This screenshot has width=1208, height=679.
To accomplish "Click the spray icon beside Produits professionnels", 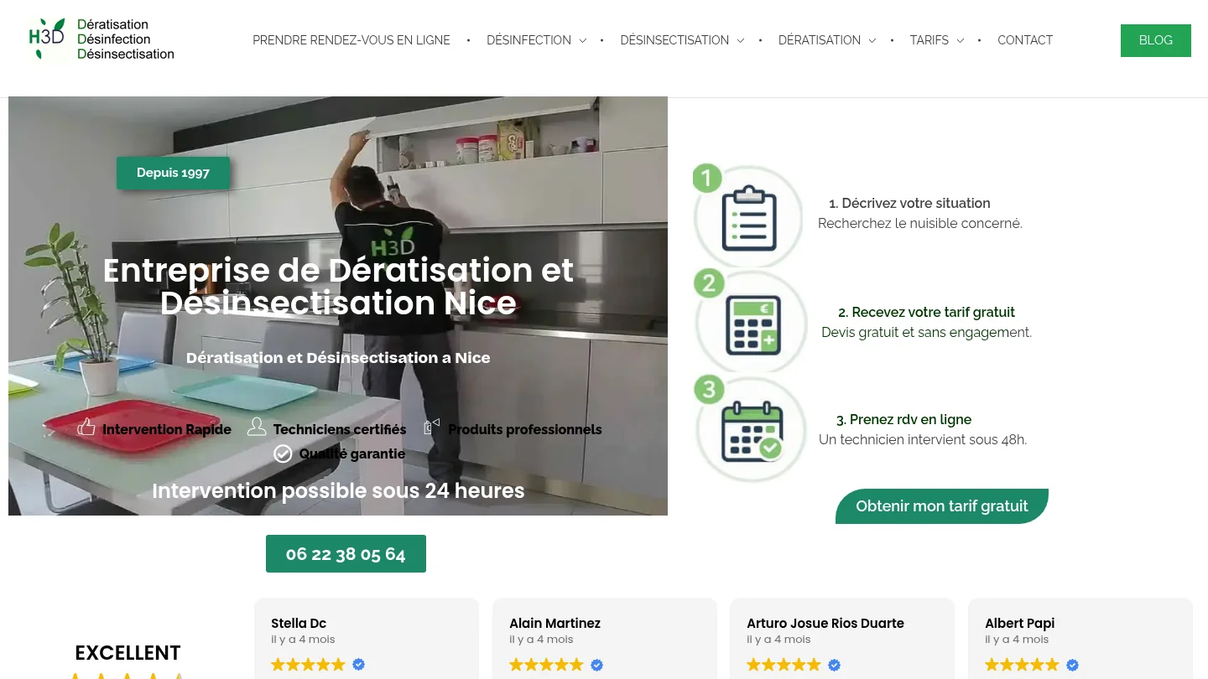I will (432, 427).
